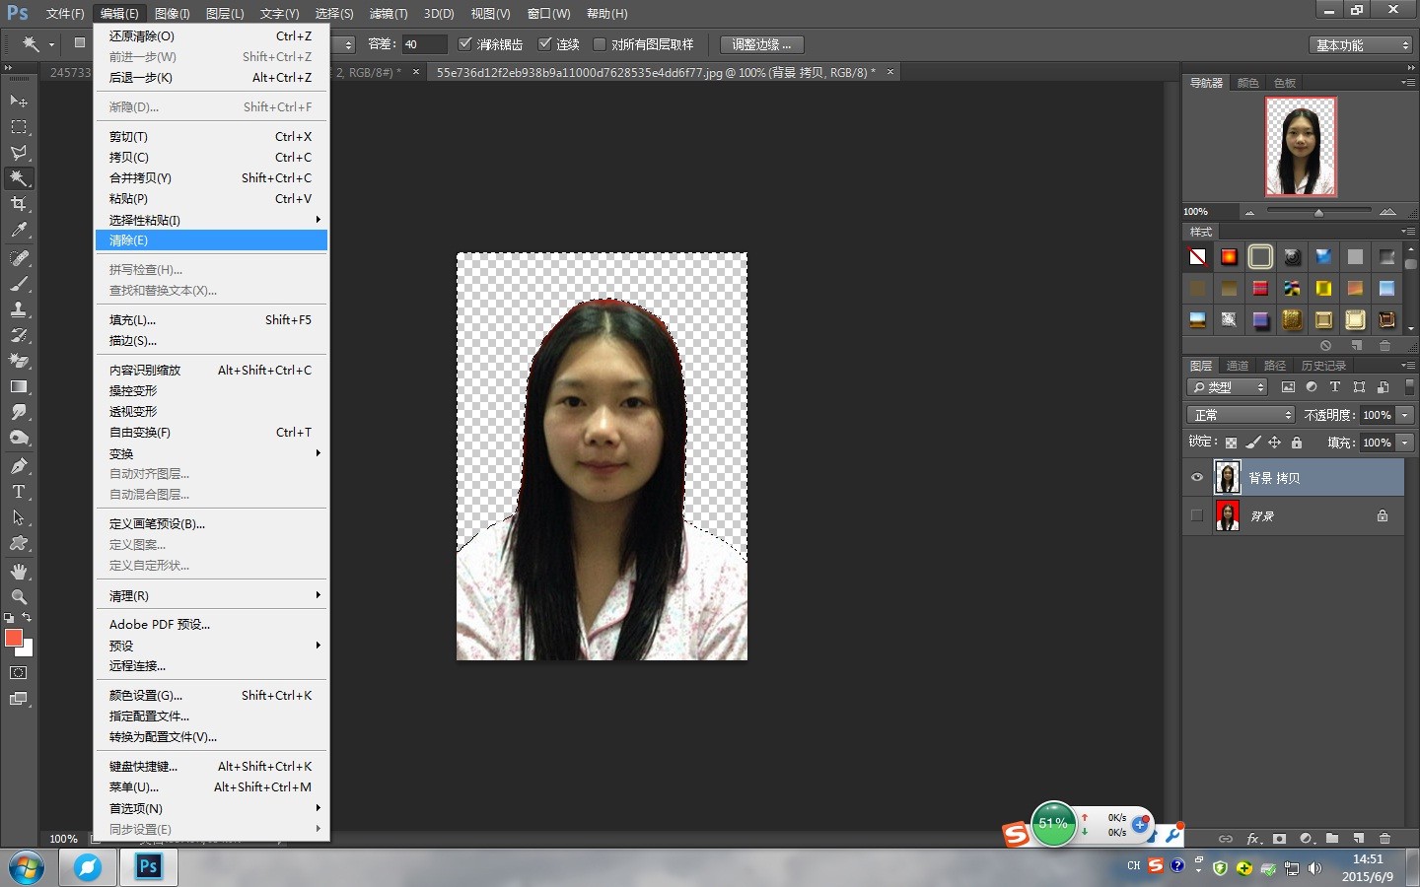1420x887 pixels.
Task: Click the foreground red color swatch
Action: (14, 639)
